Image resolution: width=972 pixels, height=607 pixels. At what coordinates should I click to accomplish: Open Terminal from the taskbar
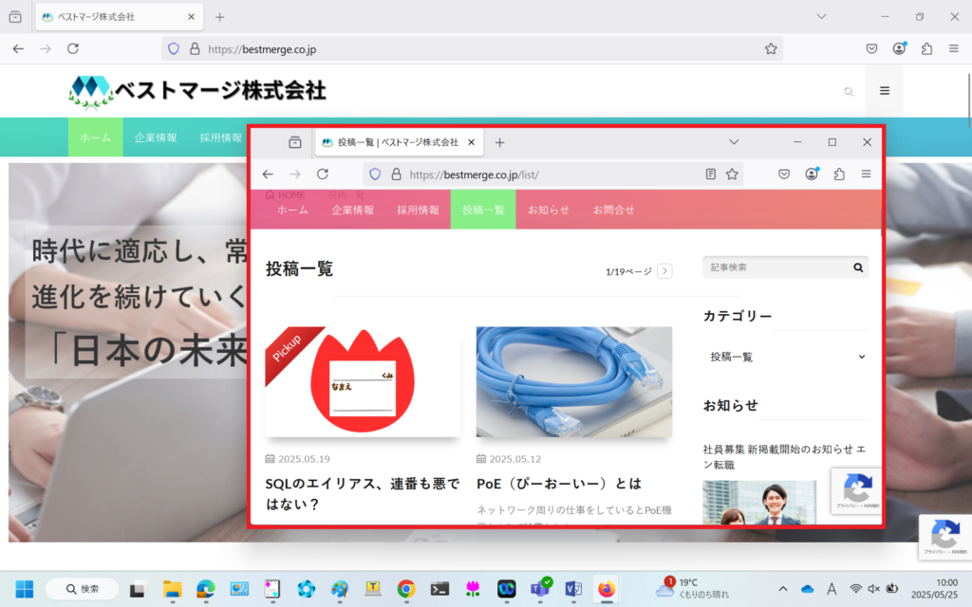pyautogui.click(x=439, y=588)
